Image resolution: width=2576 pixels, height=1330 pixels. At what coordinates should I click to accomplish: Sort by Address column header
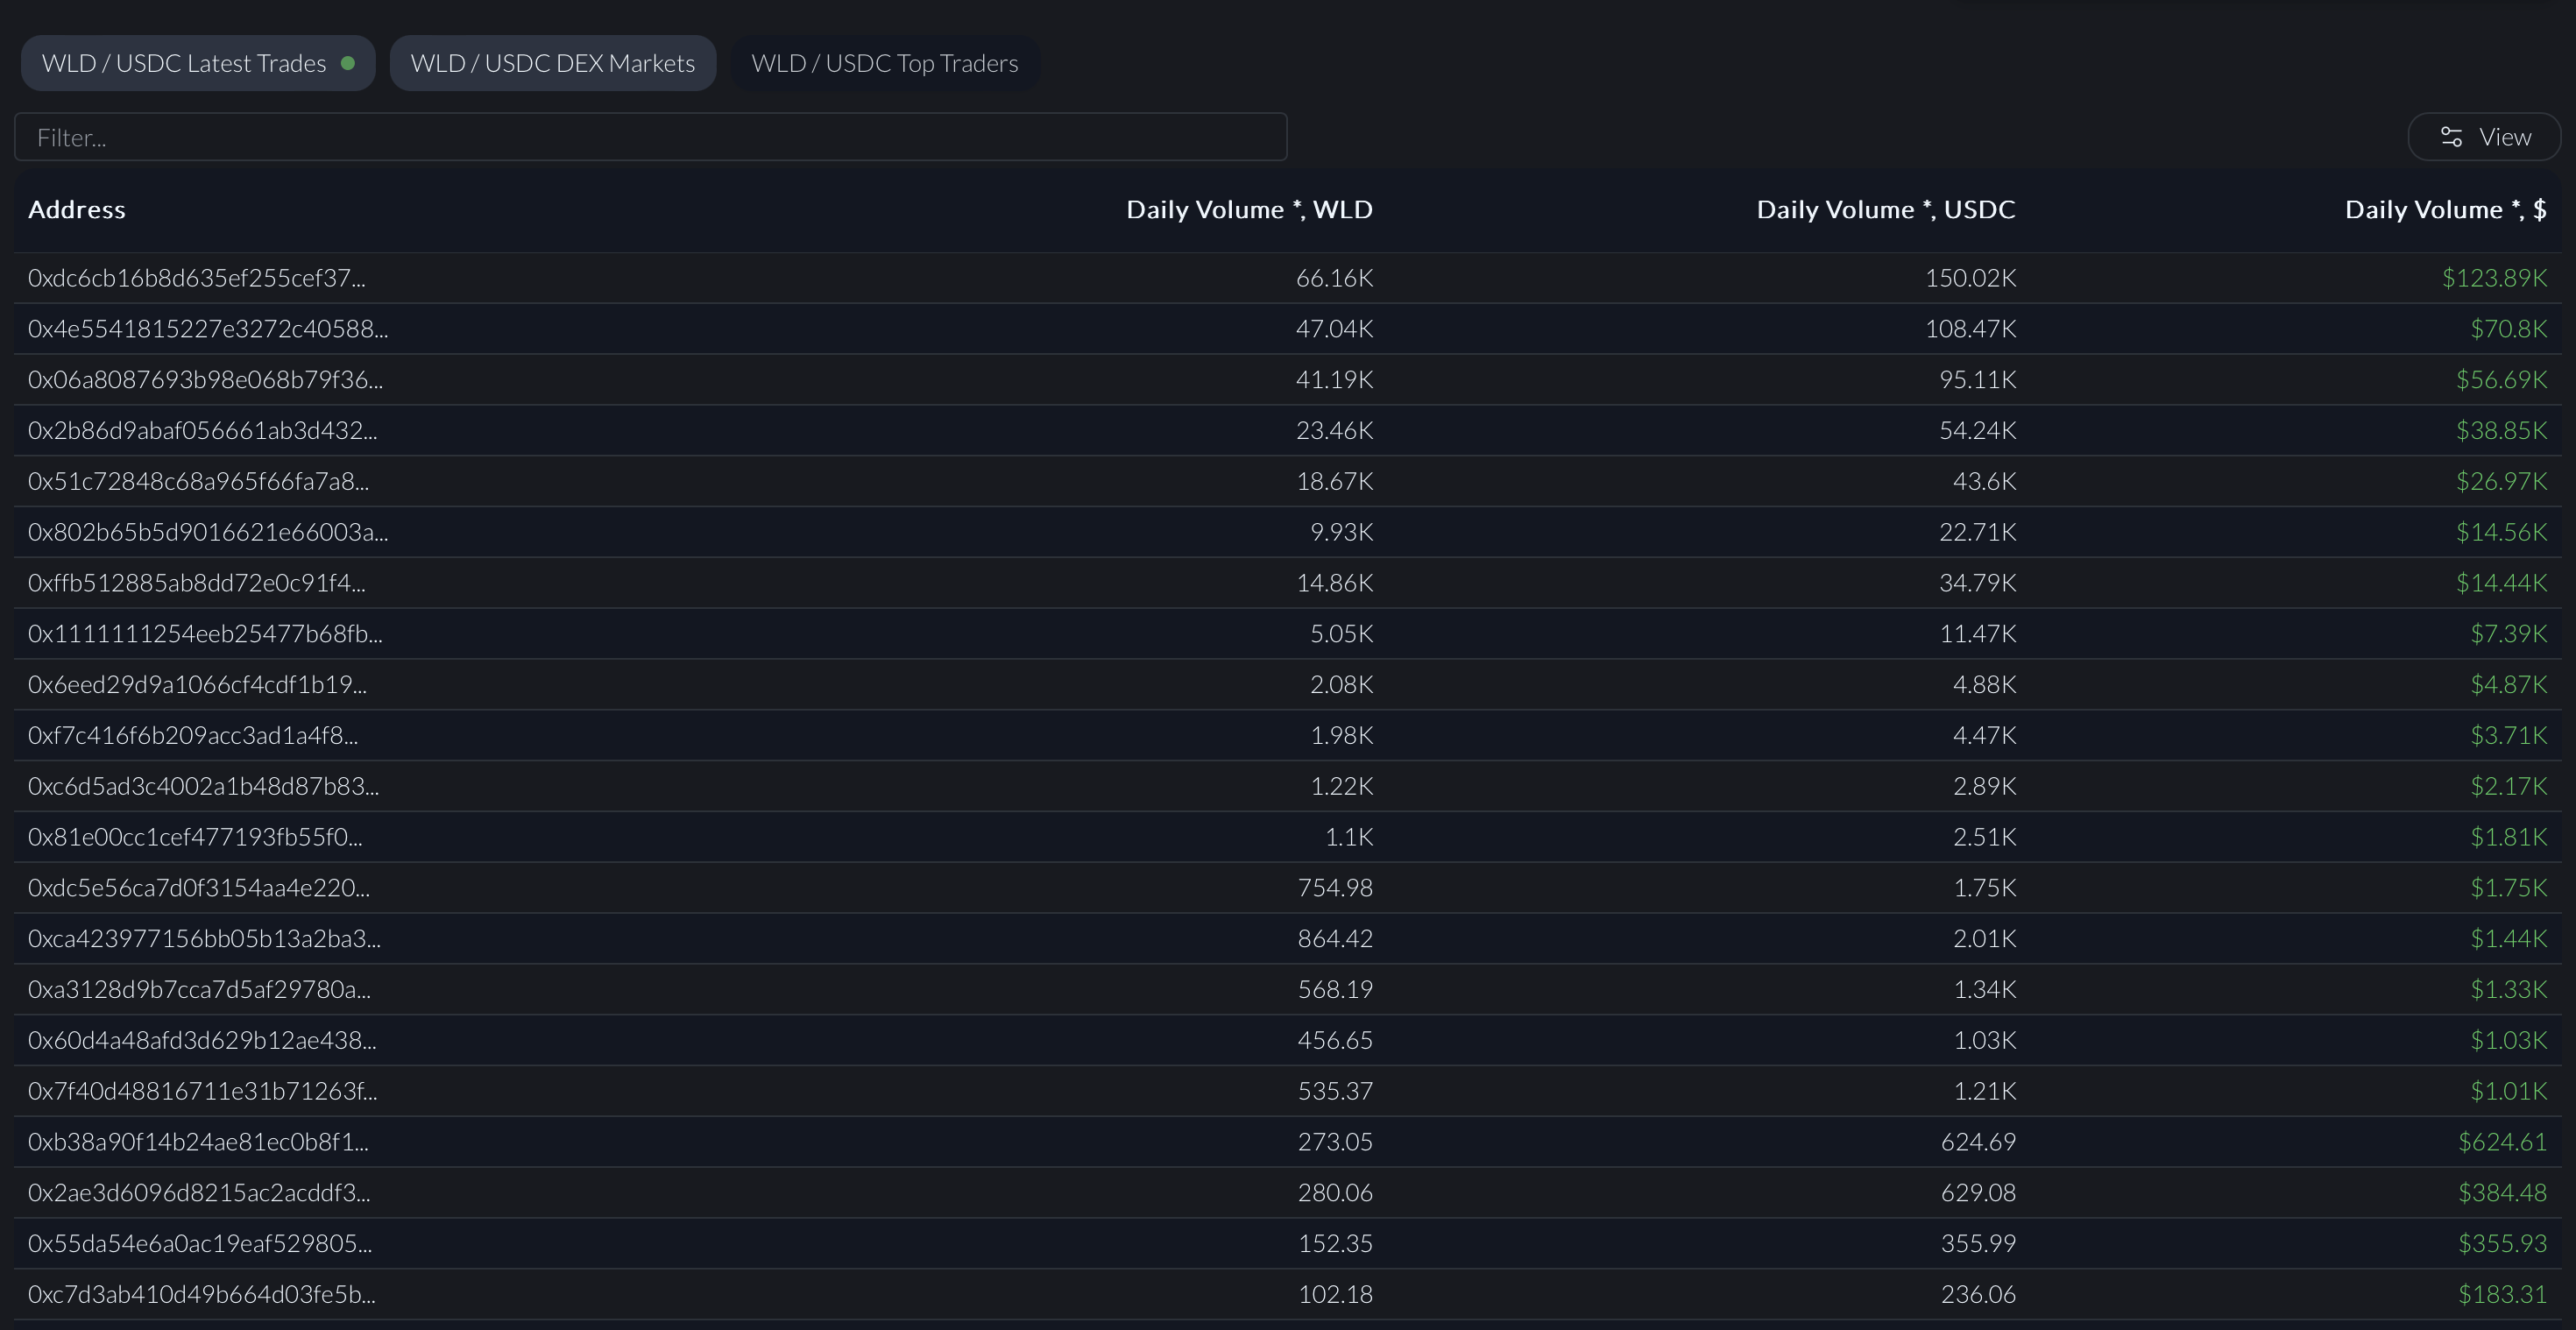click(x=77, y=210)
